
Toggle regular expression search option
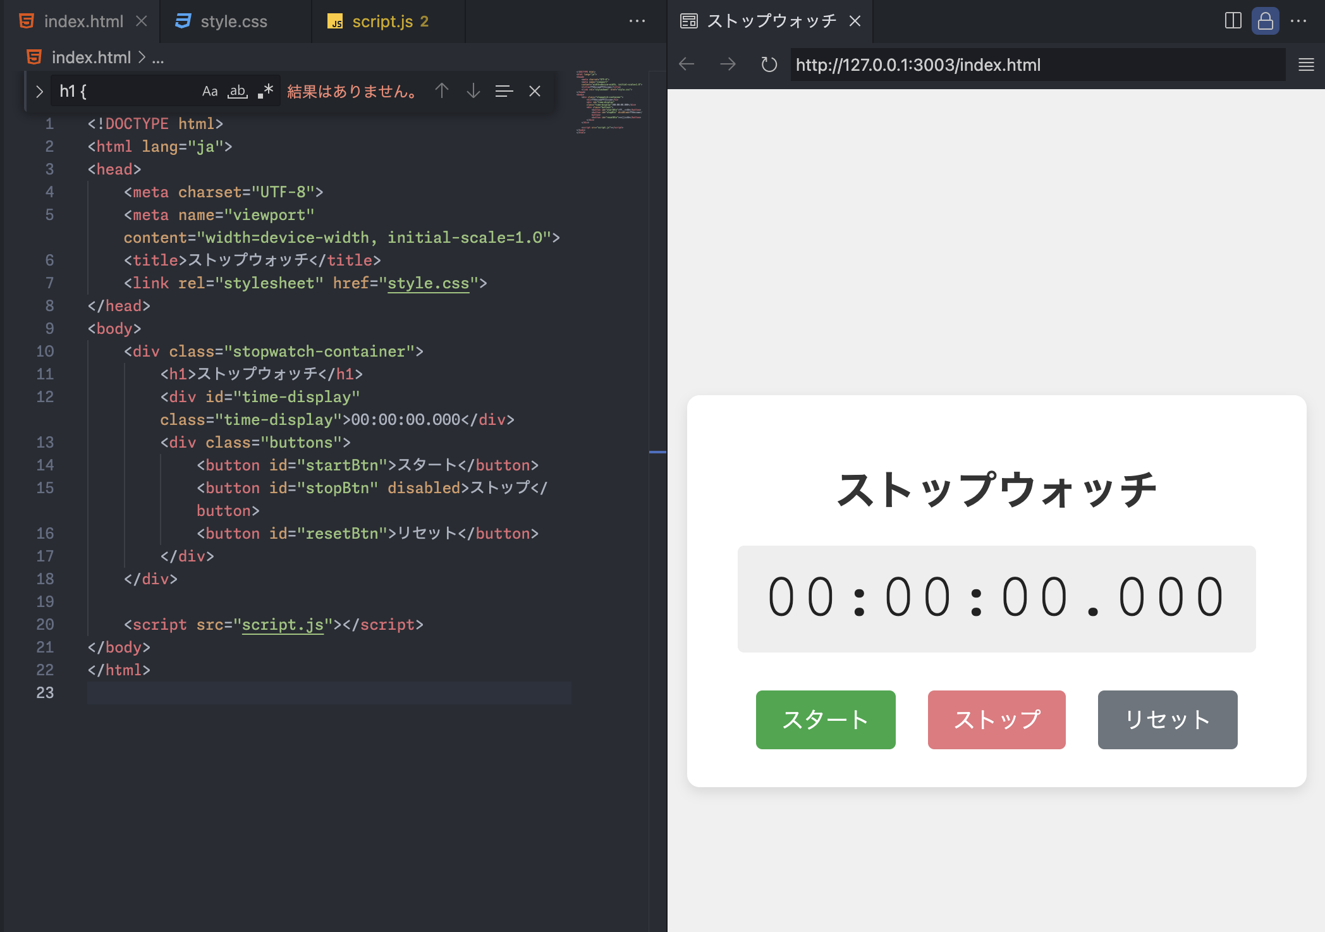[266, 91]
